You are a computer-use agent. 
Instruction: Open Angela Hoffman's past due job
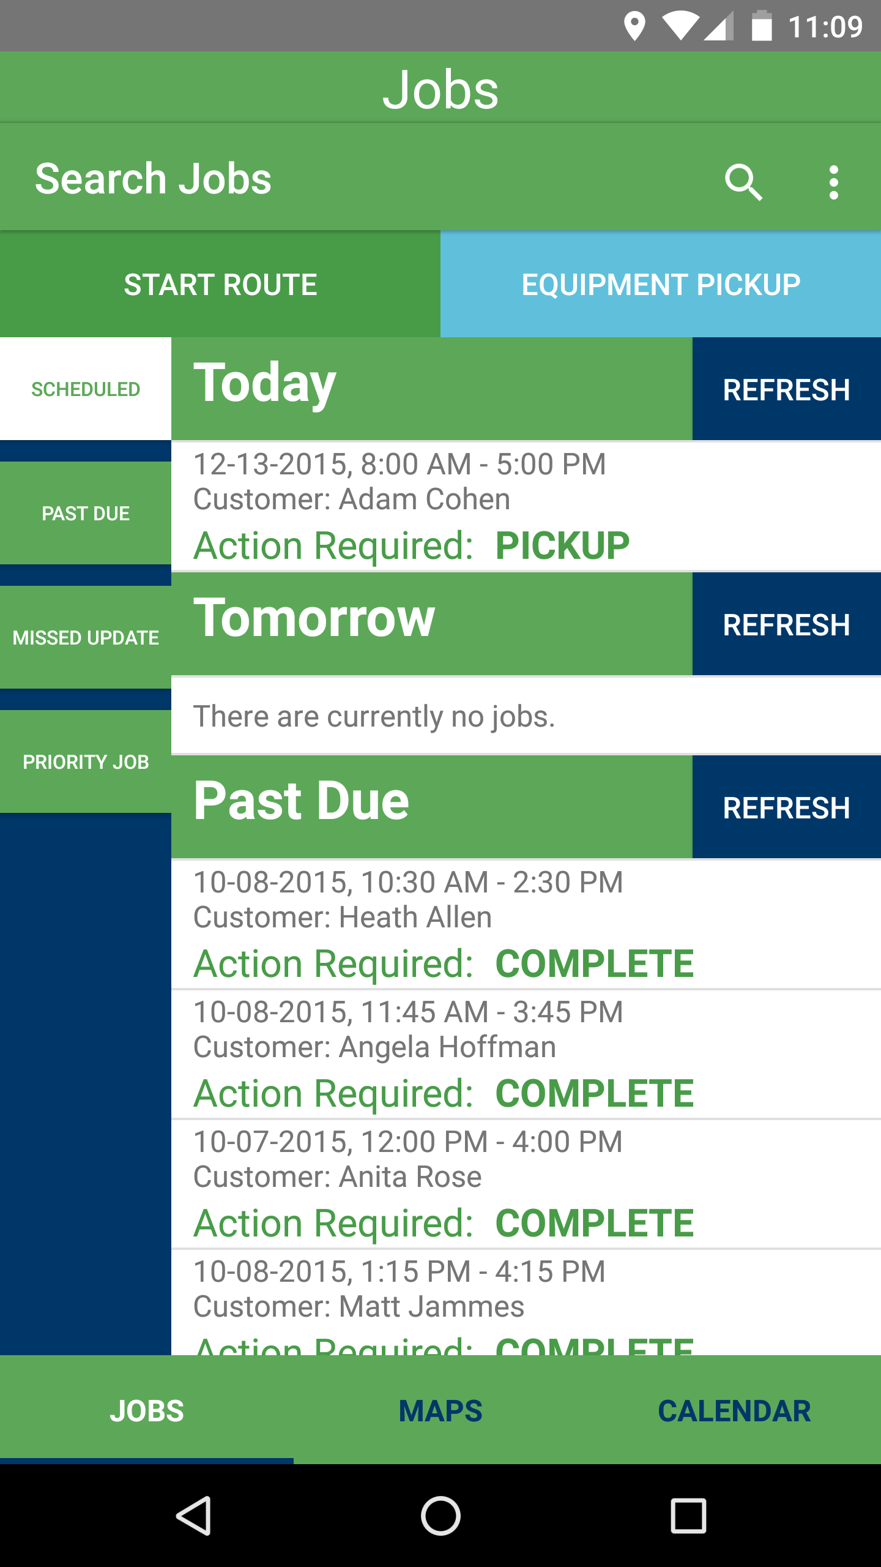525,1054
